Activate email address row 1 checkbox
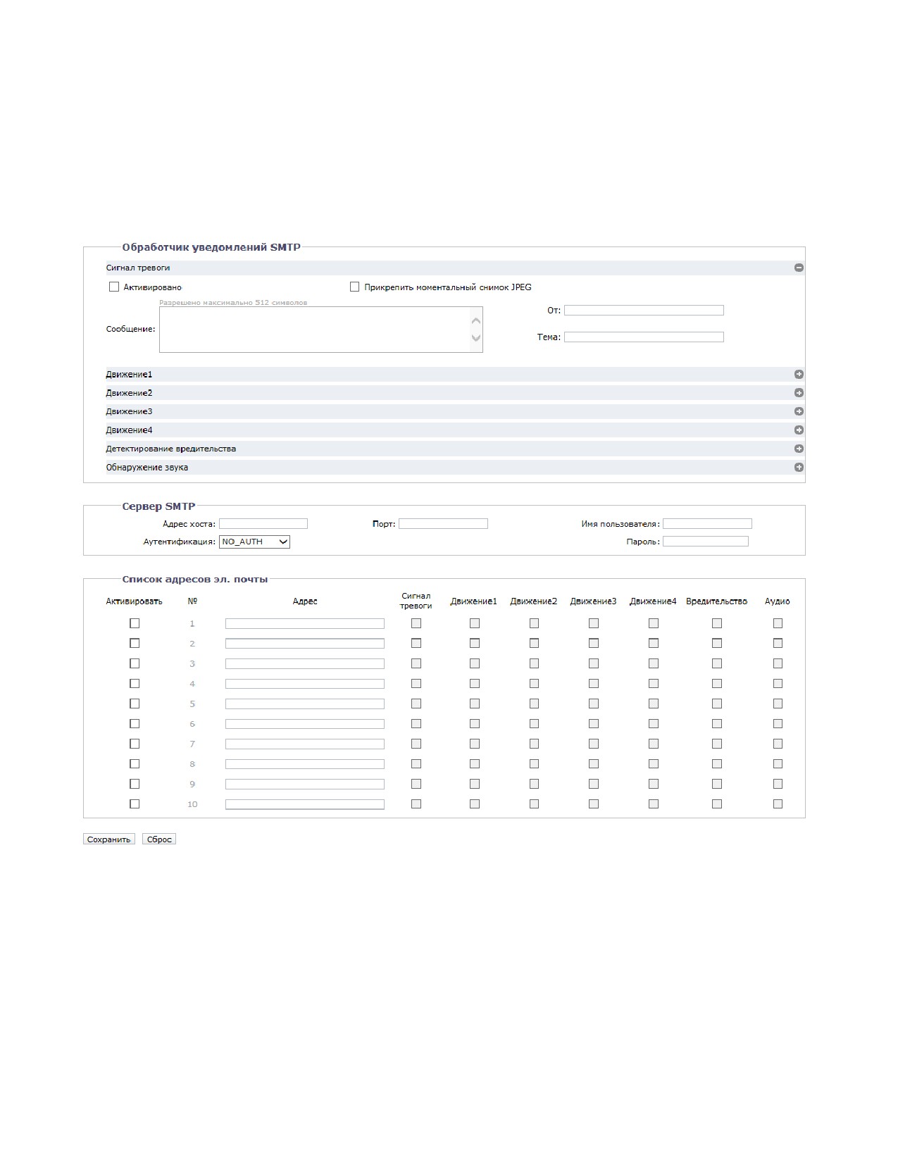Image resolution: width=898 pixels, height=1162 pixels. click(x=135, y=623)
